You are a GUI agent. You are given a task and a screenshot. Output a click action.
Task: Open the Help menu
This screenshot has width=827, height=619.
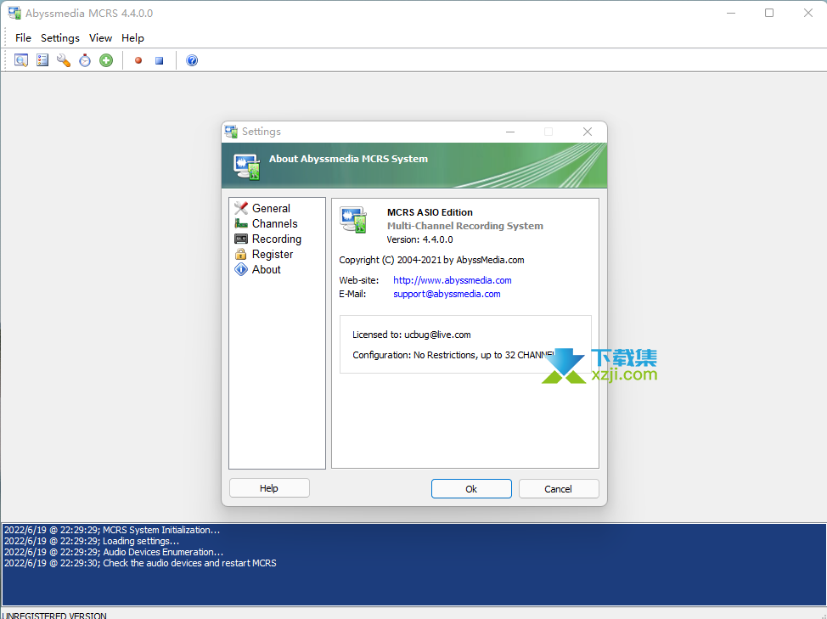tap(132, 38)
